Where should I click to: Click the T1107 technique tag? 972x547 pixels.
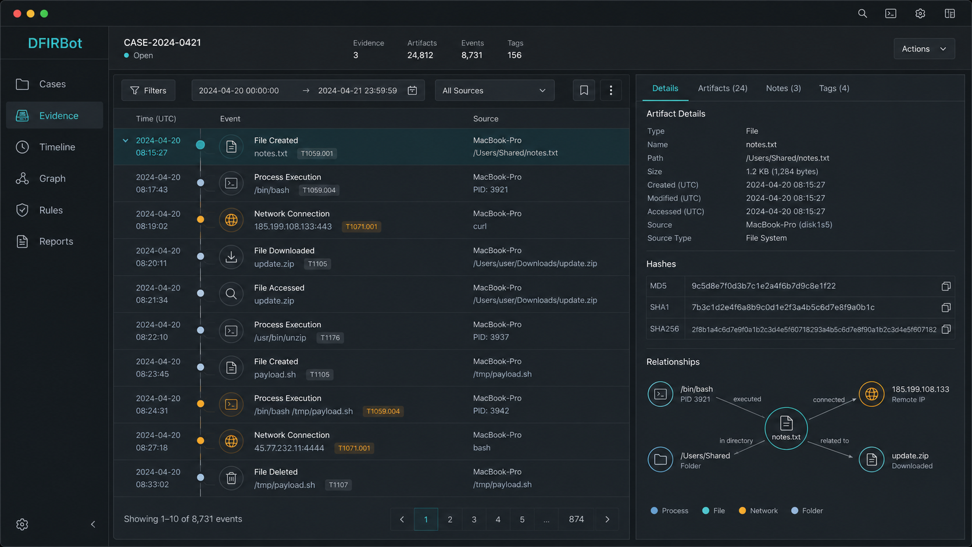point(338,485)
